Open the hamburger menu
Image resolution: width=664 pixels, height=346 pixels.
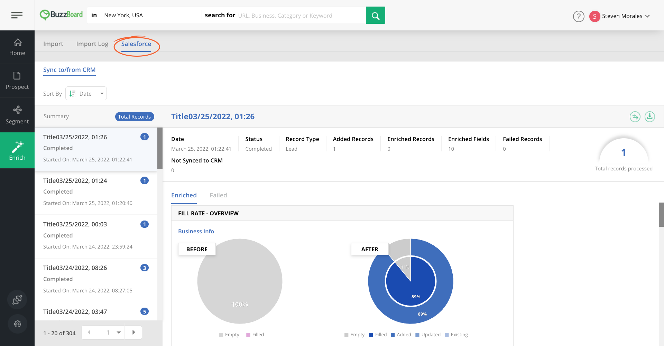pyautogui.click(x=17, y=15)
